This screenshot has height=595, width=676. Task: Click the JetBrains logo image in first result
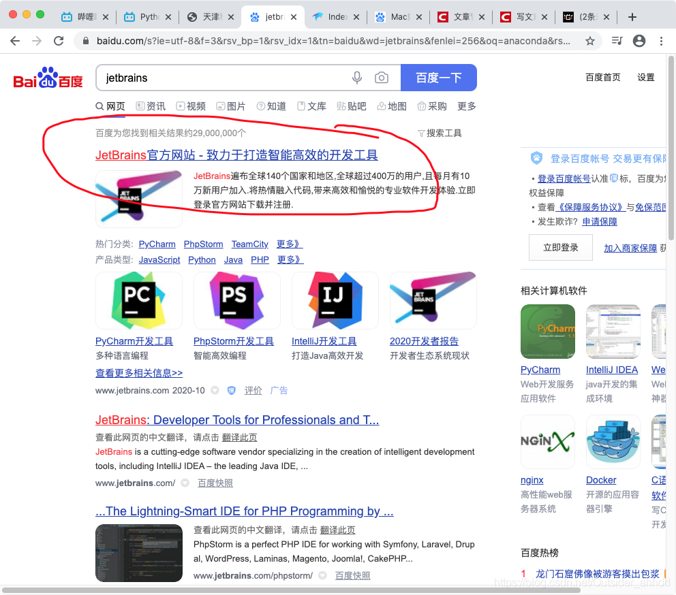pyautogui.click(x=139, y=199)
